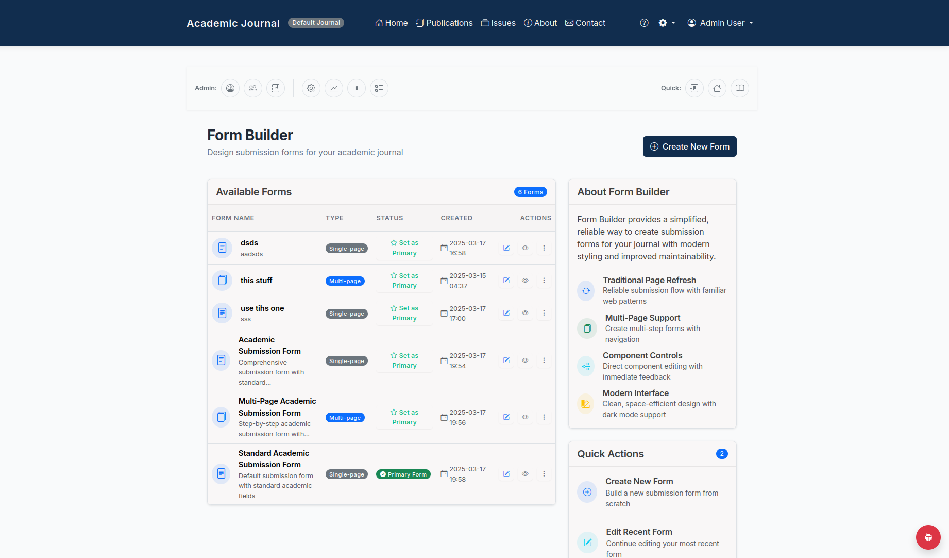Open more actions for Academic Submission Form 19:54

tap(544, 360)
